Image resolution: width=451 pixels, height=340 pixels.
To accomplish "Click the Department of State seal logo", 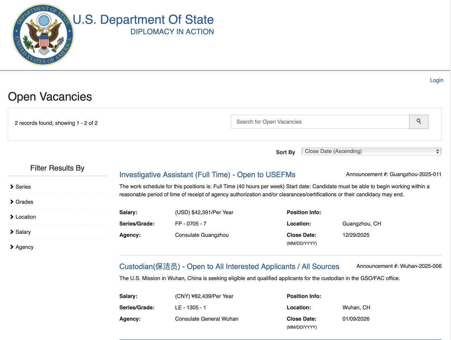I will pyautogui.click(x=43, y=35).
